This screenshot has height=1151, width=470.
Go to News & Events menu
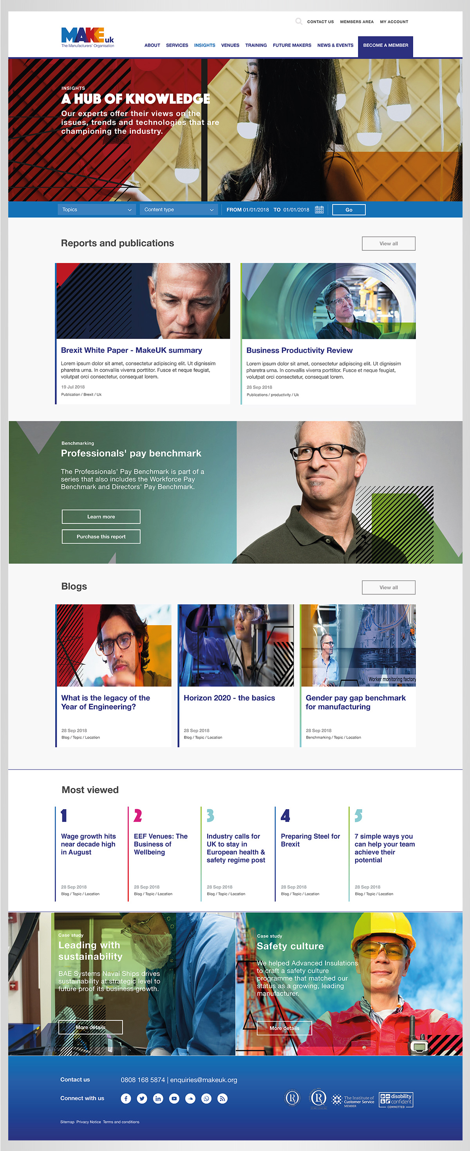point(335,45)
